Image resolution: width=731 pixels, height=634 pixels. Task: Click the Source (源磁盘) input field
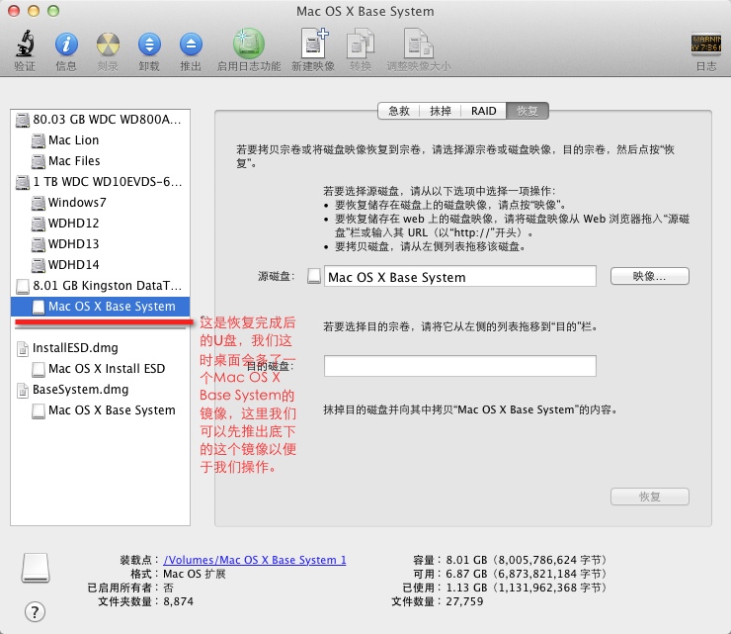point(459,276)
